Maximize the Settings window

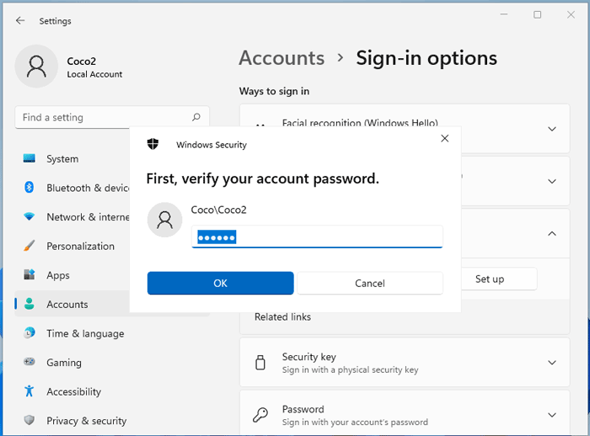[x=538, y=14]
